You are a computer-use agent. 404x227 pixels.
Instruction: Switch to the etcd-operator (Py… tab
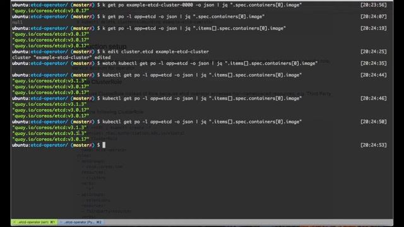[81, 222]
